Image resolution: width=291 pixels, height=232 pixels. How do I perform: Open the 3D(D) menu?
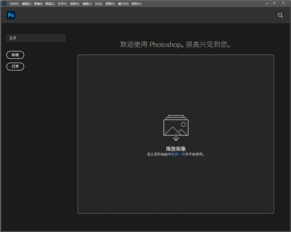[98, 3]
